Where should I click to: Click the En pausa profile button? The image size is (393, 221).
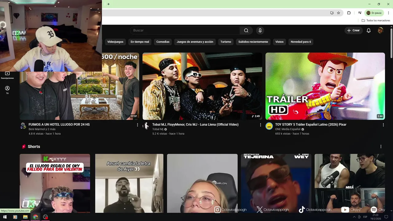coord(374,13)
